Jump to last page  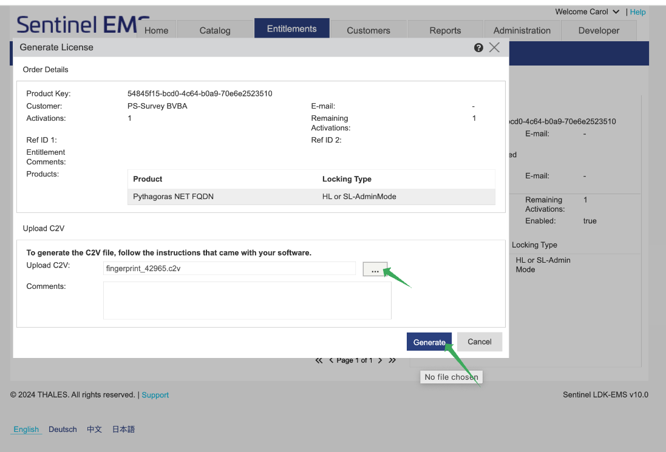click(392, 360)
